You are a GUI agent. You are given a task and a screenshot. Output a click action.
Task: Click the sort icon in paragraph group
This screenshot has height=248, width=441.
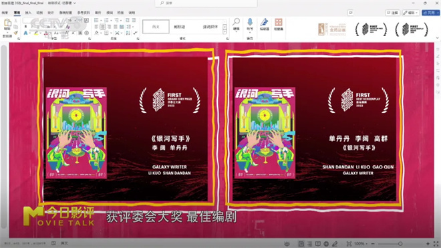coord(128,33)
